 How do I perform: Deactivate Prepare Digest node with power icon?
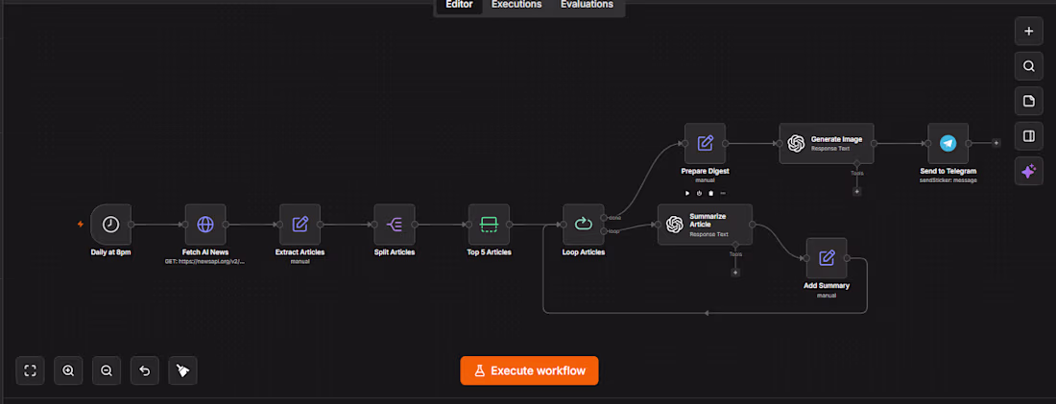click(x=699, y=193)
